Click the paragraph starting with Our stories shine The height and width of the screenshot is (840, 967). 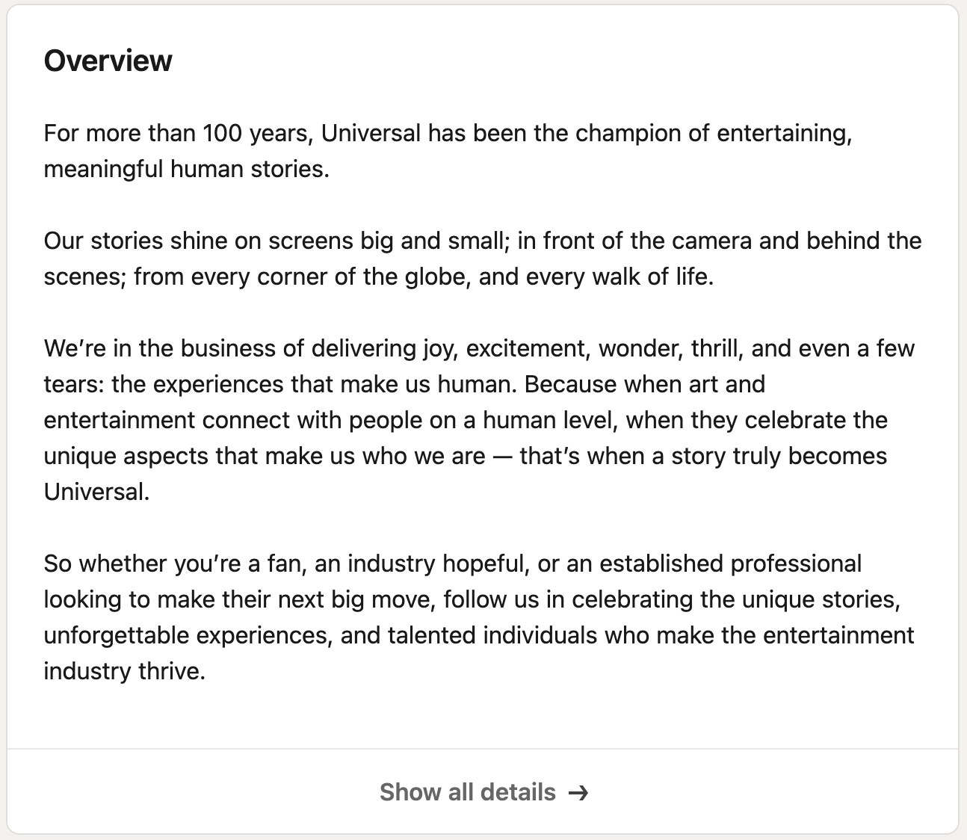tap(483, 259)
